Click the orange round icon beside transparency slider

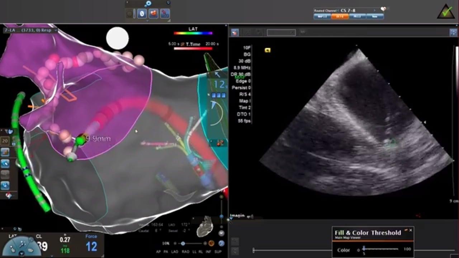pos(212,243)
